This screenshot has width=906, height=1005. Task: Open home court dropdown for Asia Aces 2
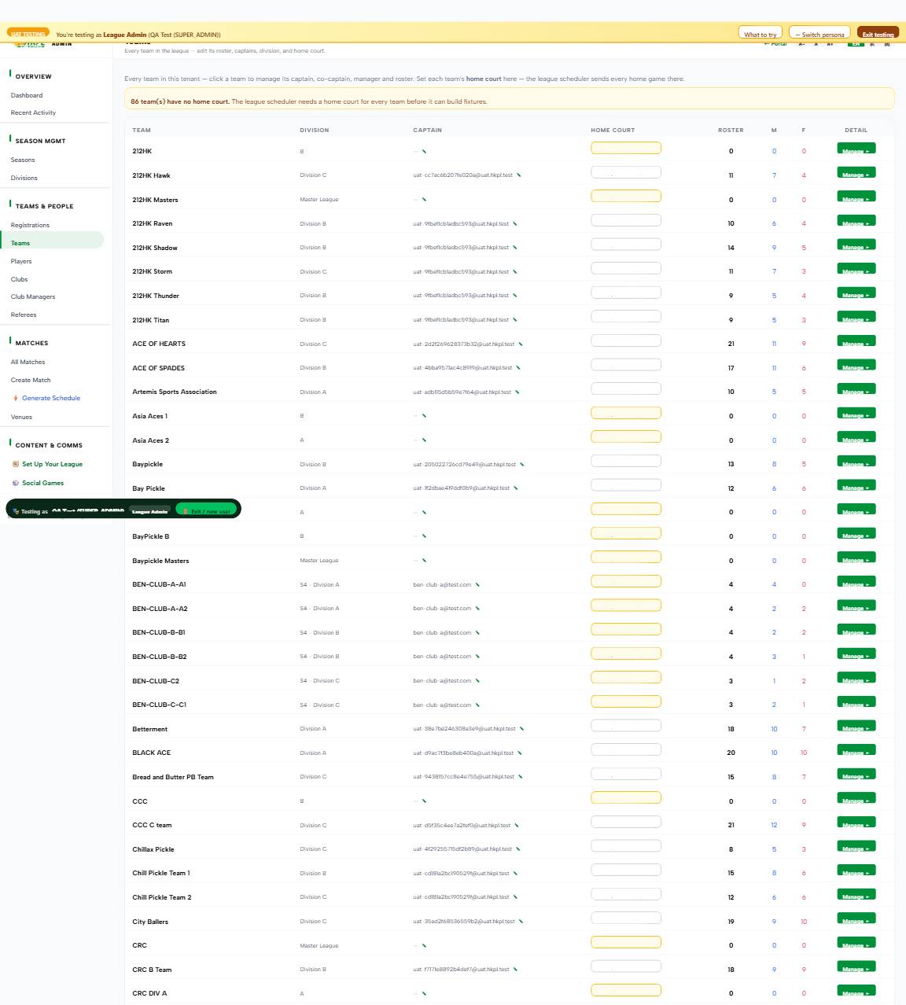click(x=626, y=436)
